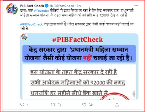
Task: Open the PIB Fact Check profile avatar
Action: 12,9
